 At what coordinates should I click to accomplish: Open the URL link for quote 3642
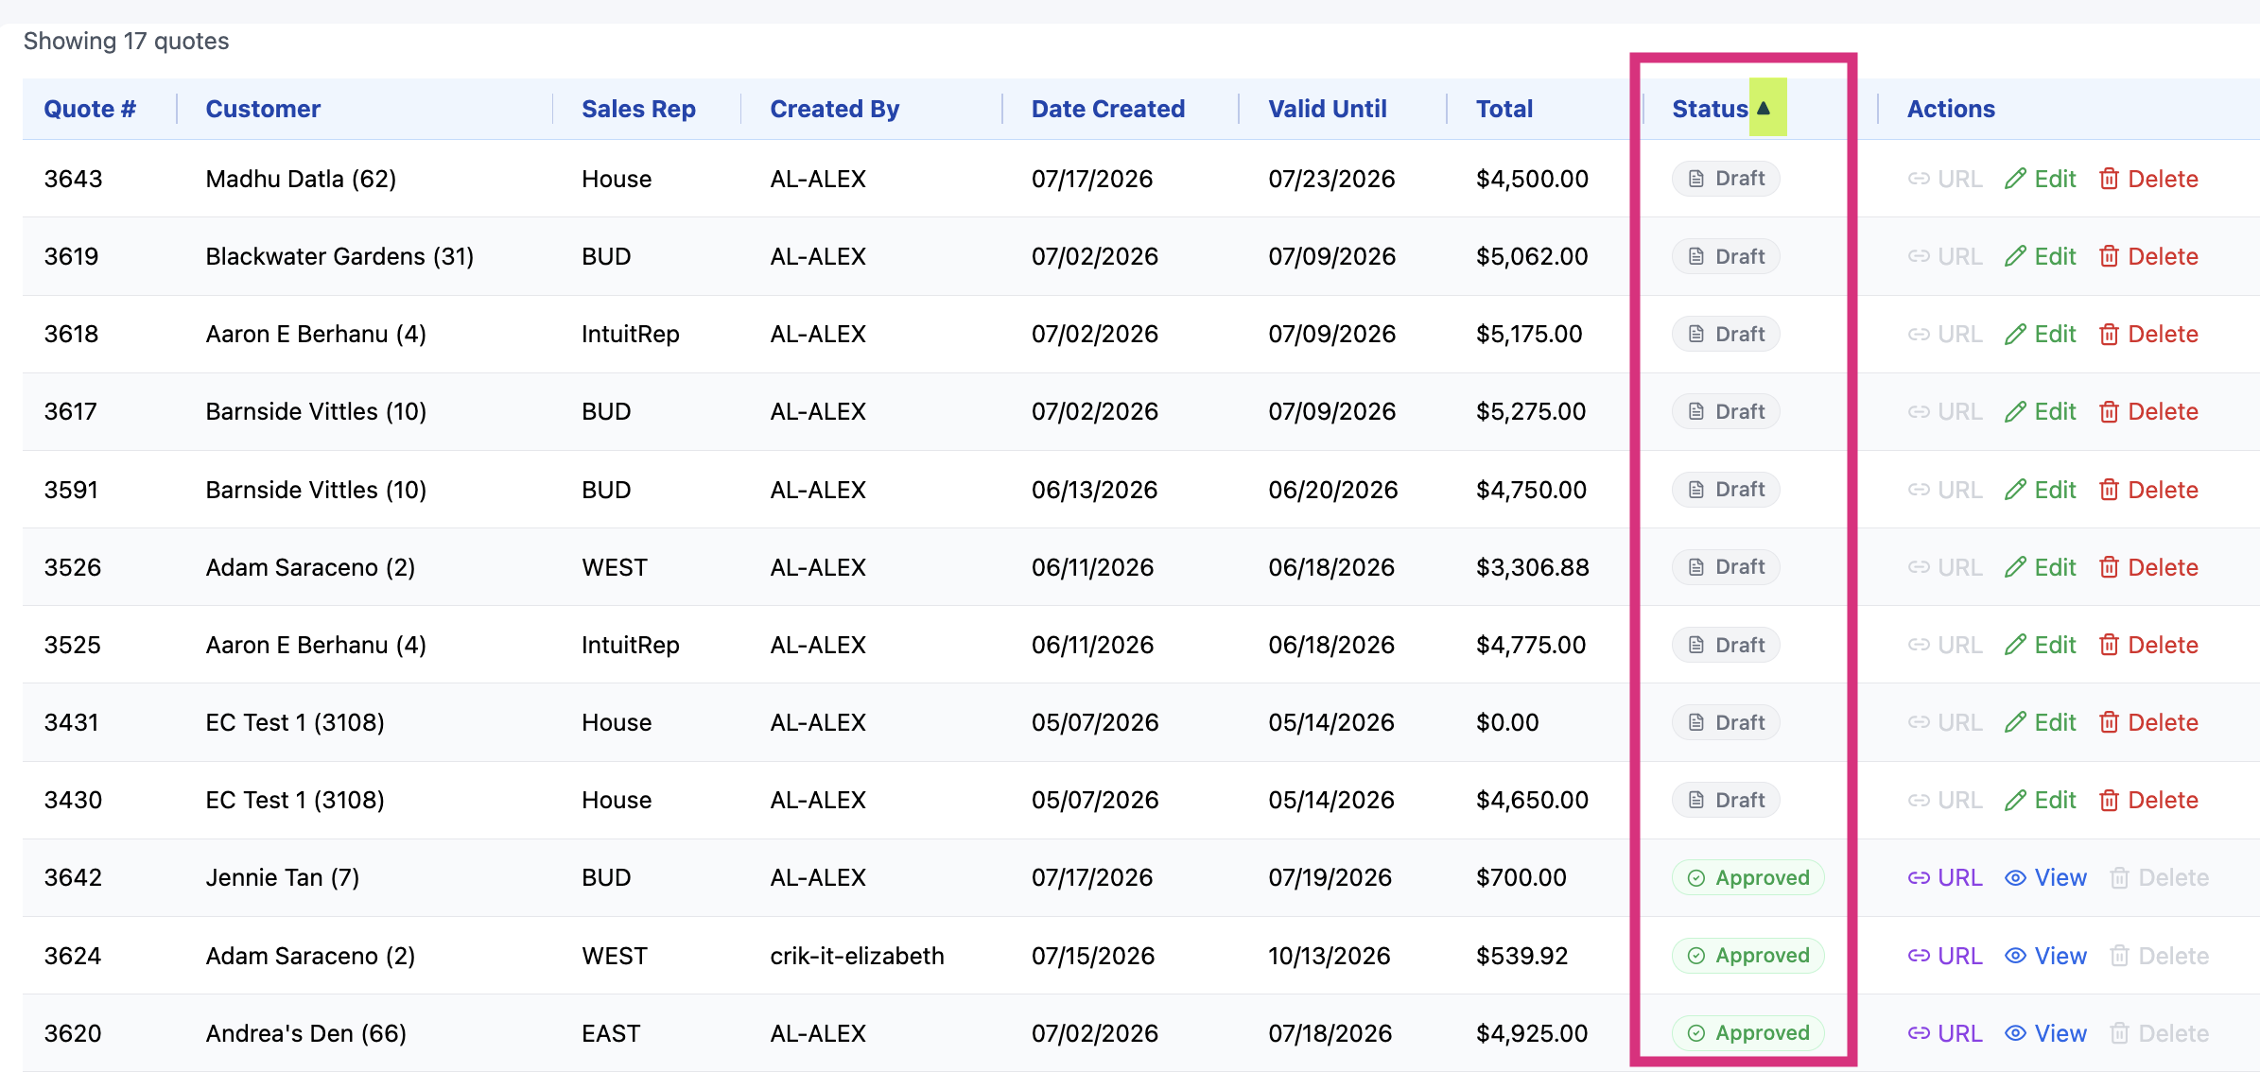tap(1944, 878)
